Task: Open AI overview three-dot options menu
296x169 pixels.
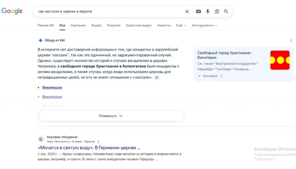Action: point(291,41)
